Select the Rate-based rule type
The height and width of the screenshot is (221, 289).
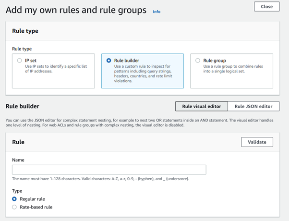(14, 207)
